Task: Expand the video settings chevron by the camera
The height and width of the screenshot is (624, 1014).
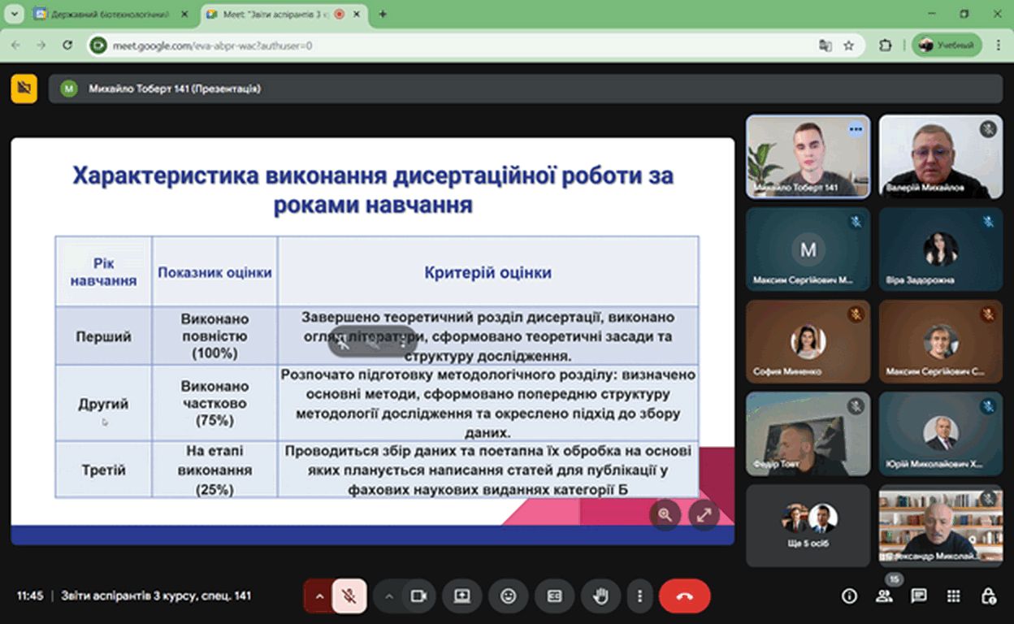Action: 388,596
